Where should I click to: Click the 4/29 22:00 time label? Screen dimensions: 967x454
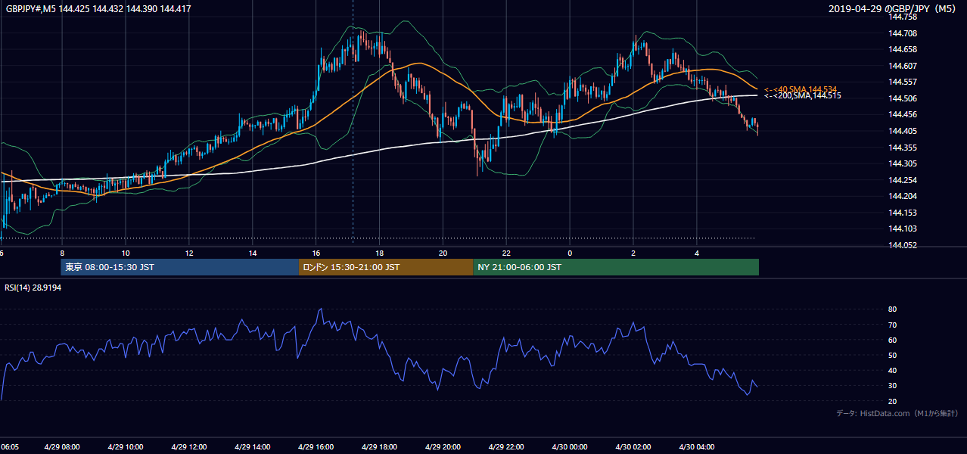[x=506, y=446]
